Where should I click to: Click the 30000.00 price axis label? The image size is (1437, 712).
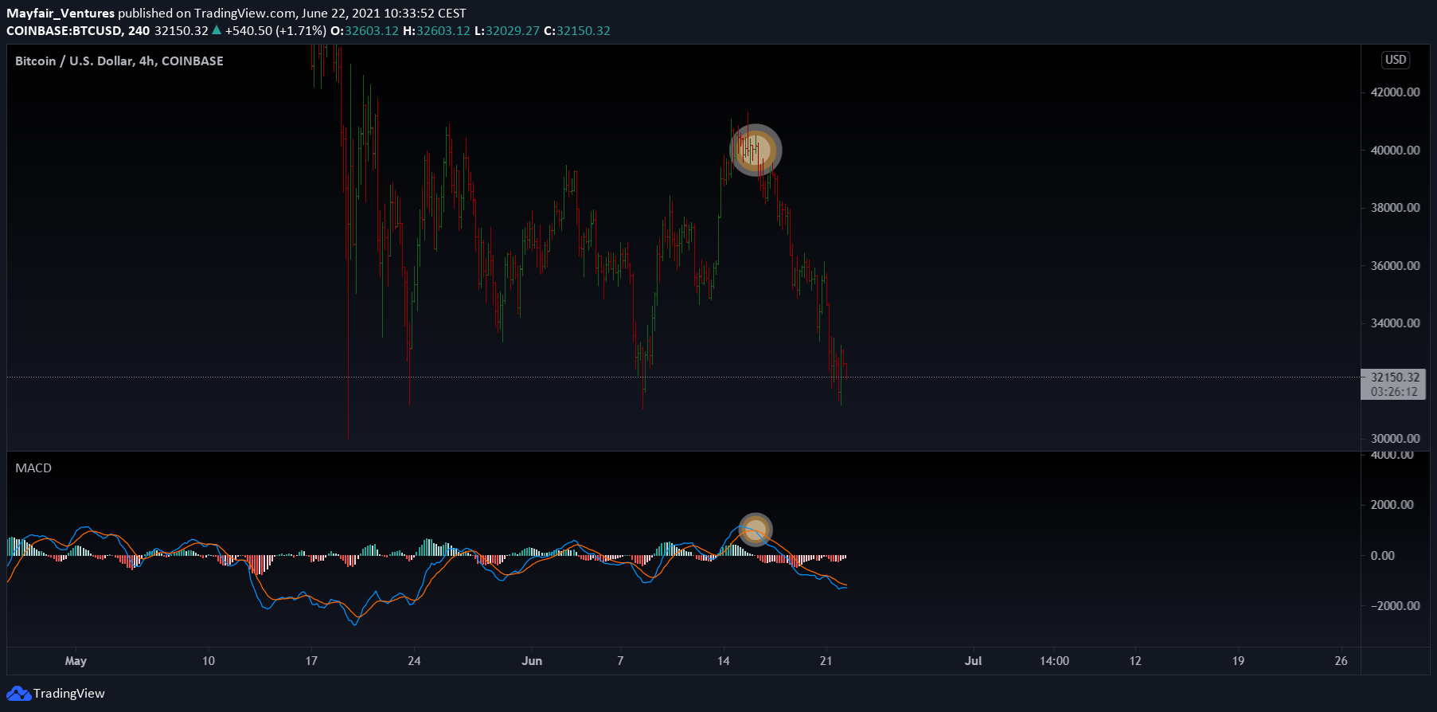[1395, 439]
